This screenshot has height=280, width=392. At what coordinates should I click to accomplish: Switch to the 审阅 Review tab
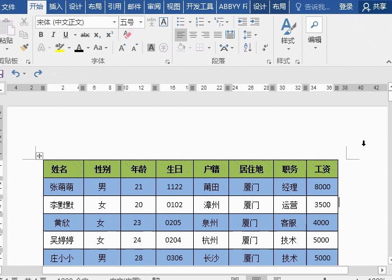click(x=154, y=7)
